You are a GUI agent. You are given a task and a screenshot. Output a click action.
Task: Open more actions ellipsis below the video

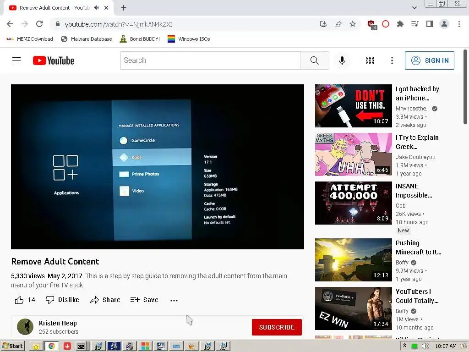174,300
